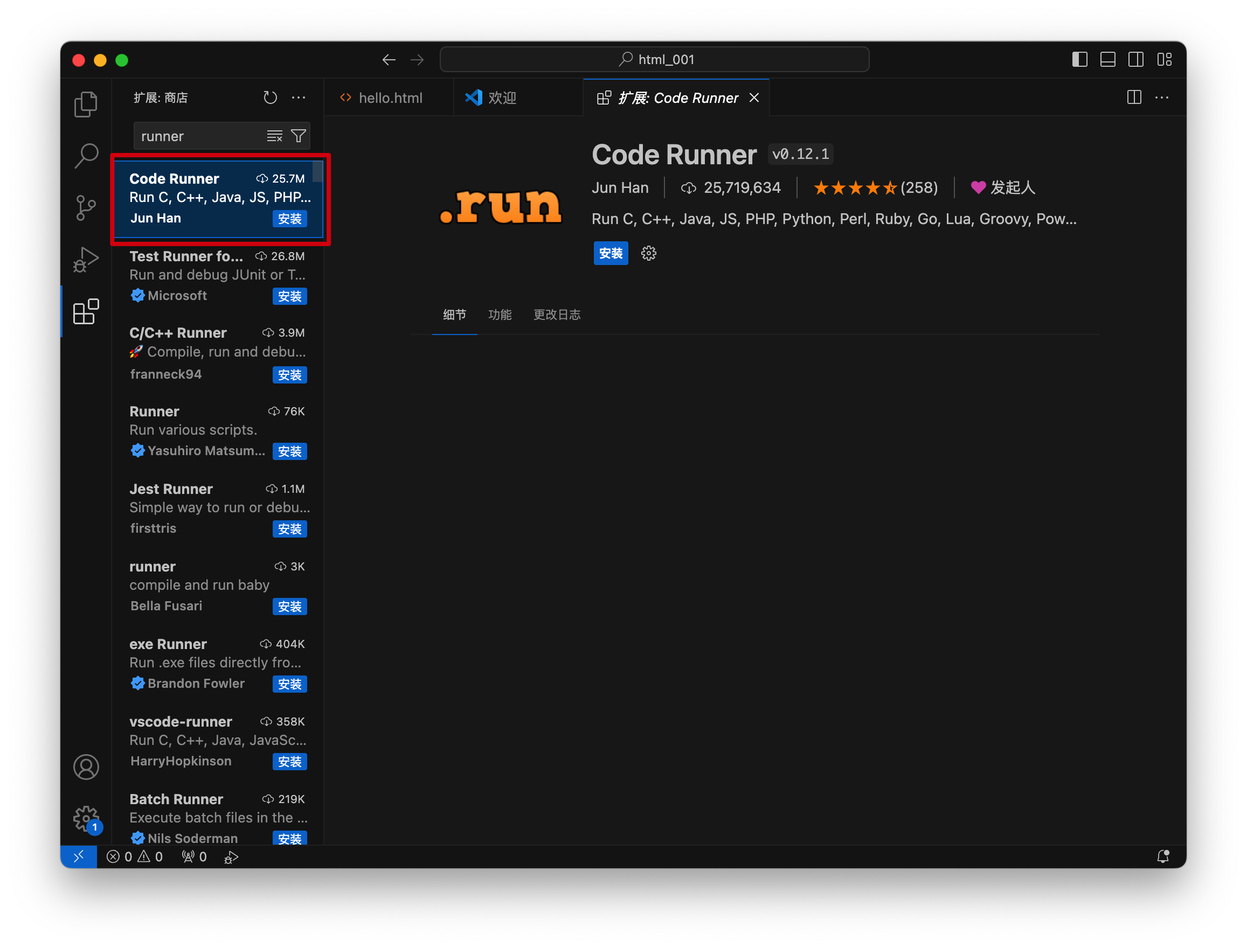Refresh the extension marketplace list
This screenshot has height=948, width=1247.
point(271,97)
